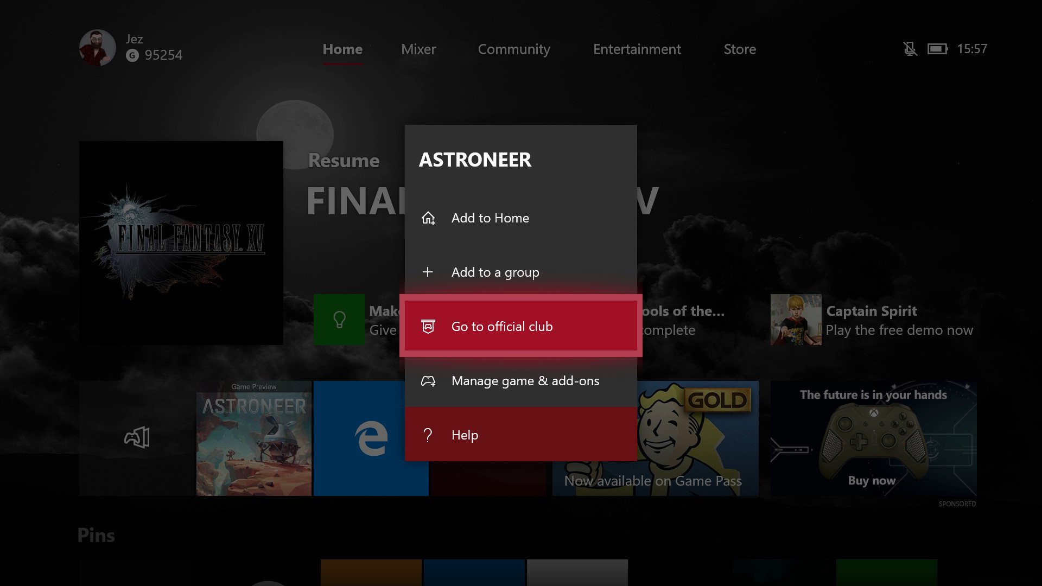This screenshot has height=586, width=1042.
Task: Click the 95254 Gamerscore value
Action: tap(163, 55)
